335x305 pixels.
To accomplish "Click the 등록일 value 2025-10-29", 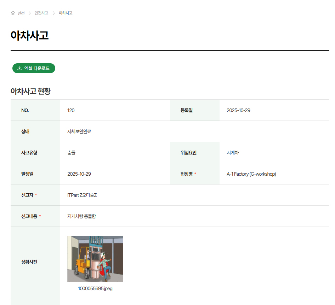I will coord(238,110).
